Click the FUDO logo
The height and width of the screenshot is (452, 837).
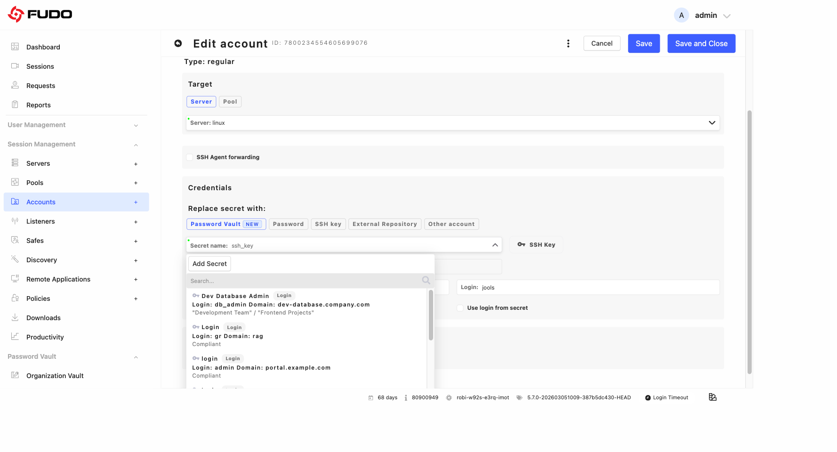tap(40, 14)
